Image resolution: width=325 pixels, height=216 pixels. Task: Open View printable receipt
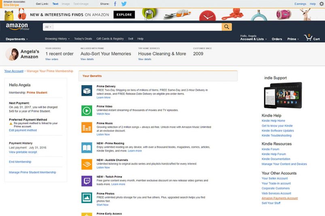pos(23,152)
